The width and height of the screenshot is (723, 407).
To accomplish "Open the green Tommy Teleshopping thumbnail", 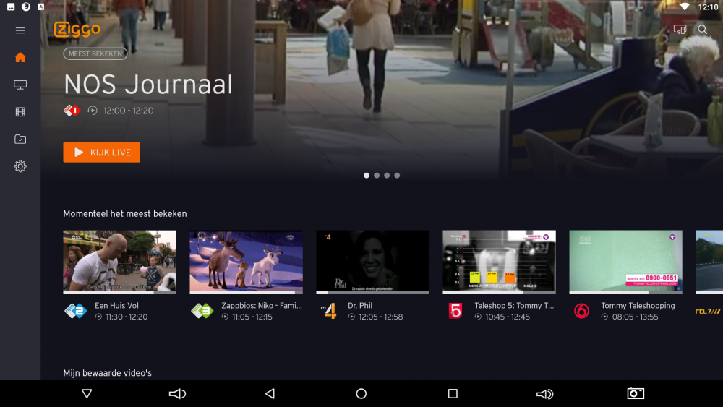I will 625,262.
